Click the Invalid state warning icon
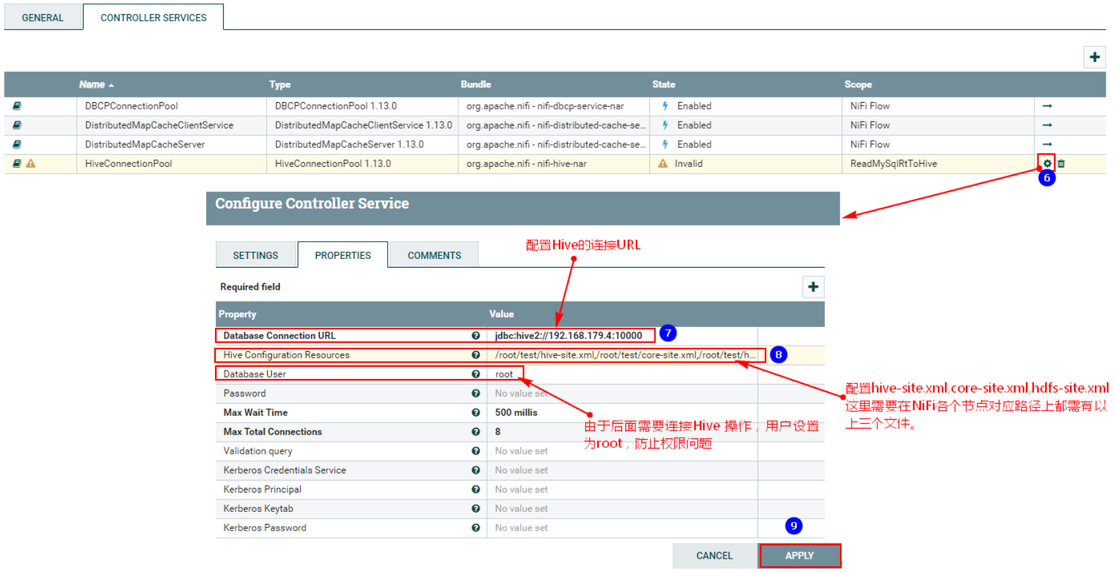Image resolution: width=1115 pixels, height=572 pixels. click(663, 164)
